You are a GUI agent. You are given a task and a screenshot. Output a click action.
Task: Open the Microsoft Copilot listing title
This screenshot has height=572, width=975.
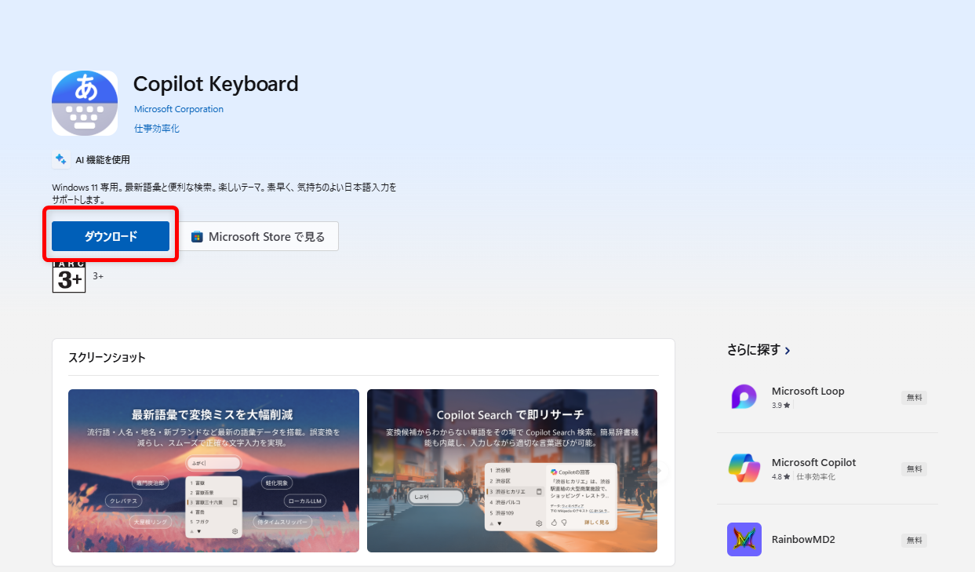pyautogui.click(x=814, y=462)
